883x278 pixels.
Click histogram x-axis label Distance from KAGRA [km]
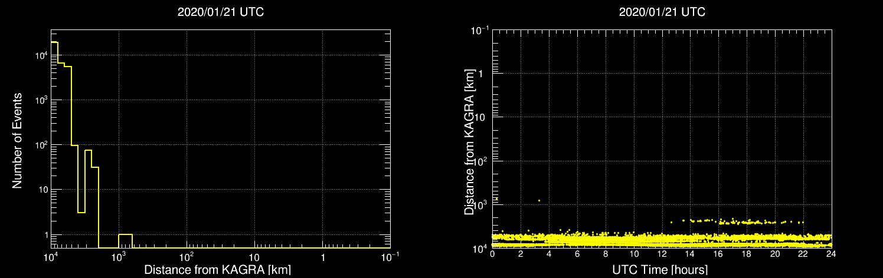tap(217, 270)
